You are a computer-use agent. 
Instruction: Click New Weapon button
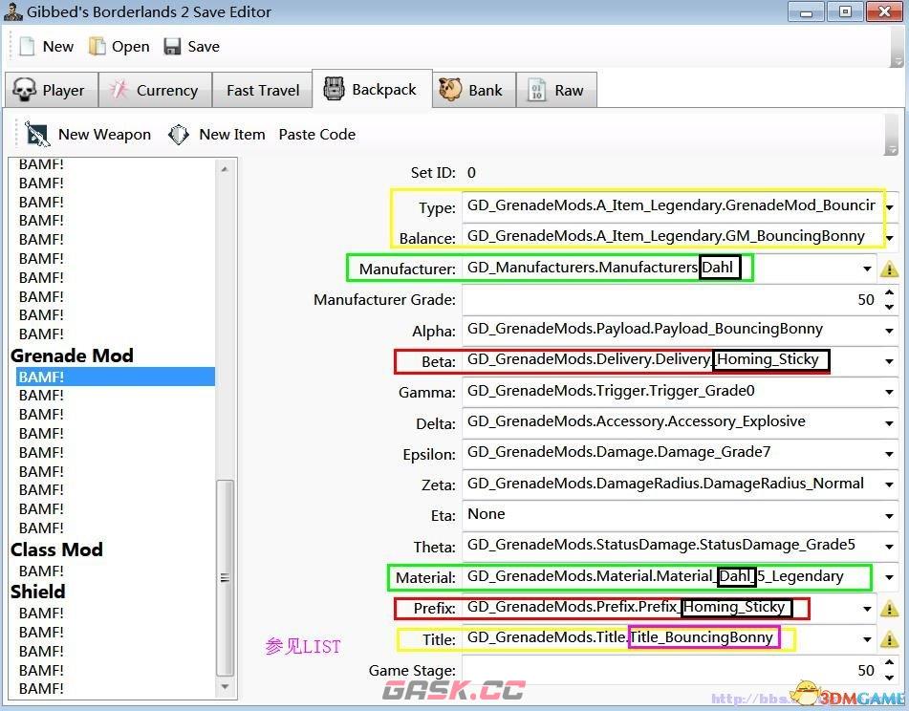(88, 135)
